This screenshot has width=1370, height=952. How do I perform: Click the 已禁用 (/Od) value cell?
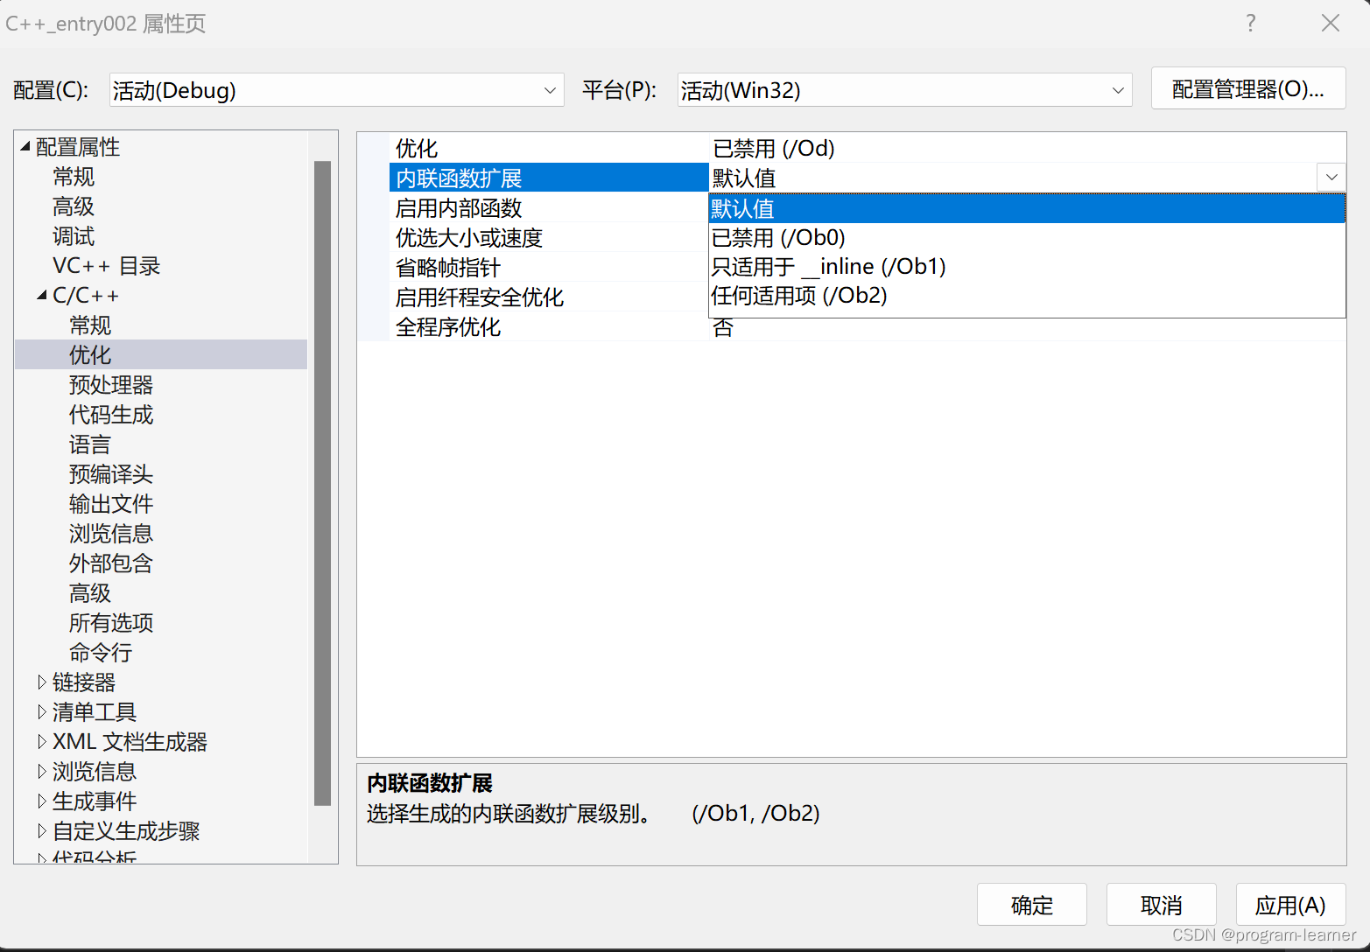coord(1027,148)
